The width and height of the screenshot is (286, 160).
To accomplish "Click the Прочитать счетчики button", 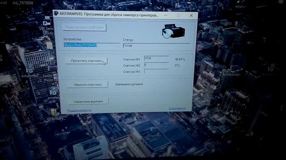I will click(86, 61).
